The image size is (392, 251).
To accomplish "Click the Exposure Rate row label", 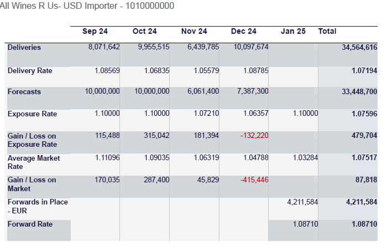I will [x=32, y=114].
